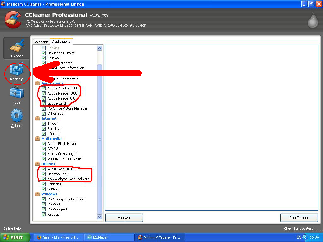323x242 pixels.
Task: Uncheck uTorrent checkbox
Action: pyautogui.click(x=44, y=134)
